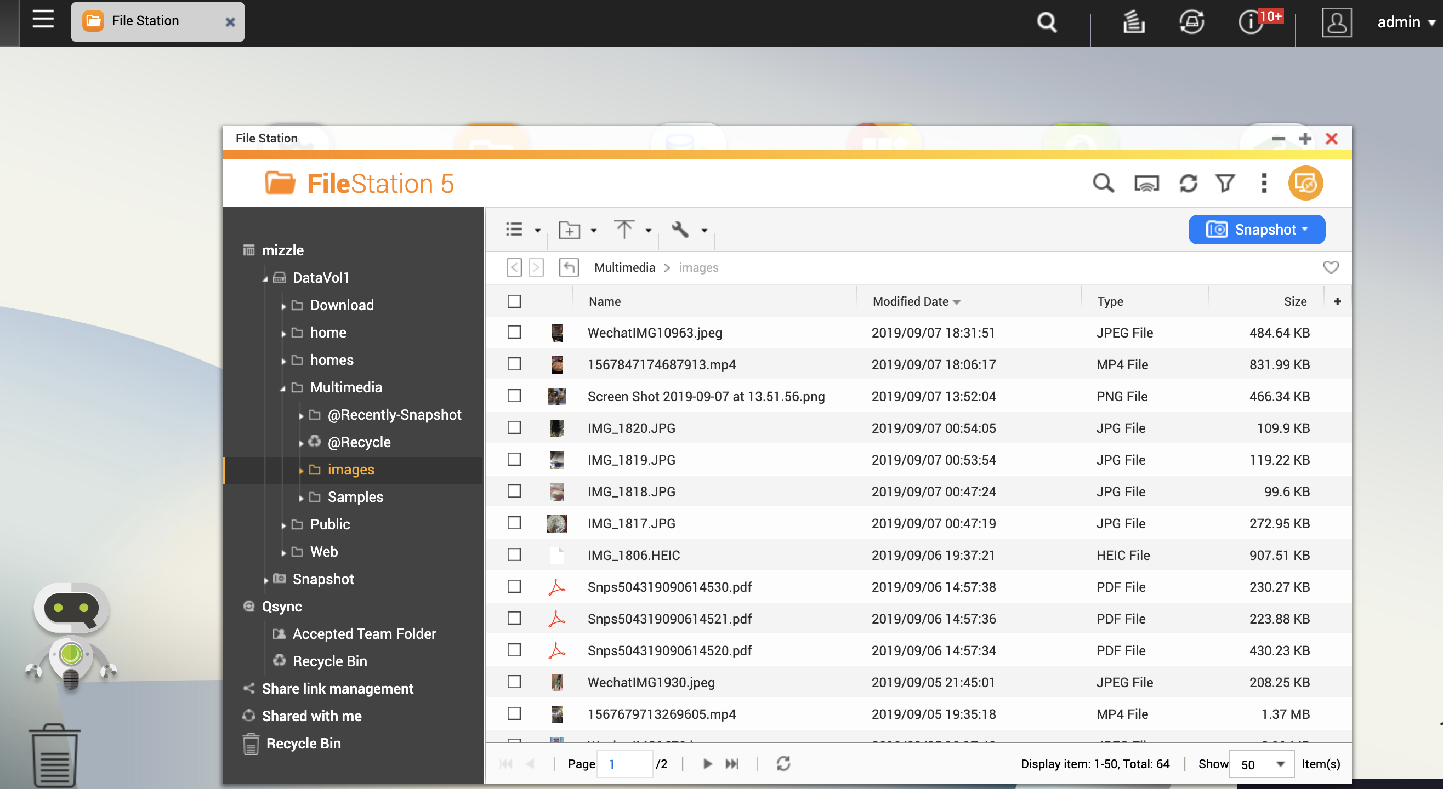Click the FileStation refresh icon in header
Viewport: 1443px width, 789px height.
(x=1188, y=184)
